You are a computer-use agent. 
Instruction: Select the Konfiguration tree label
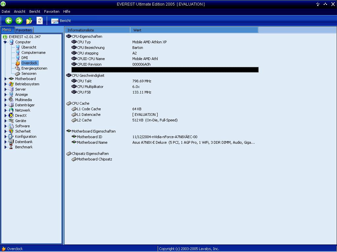pyautogui.click(x=26, y=136)
